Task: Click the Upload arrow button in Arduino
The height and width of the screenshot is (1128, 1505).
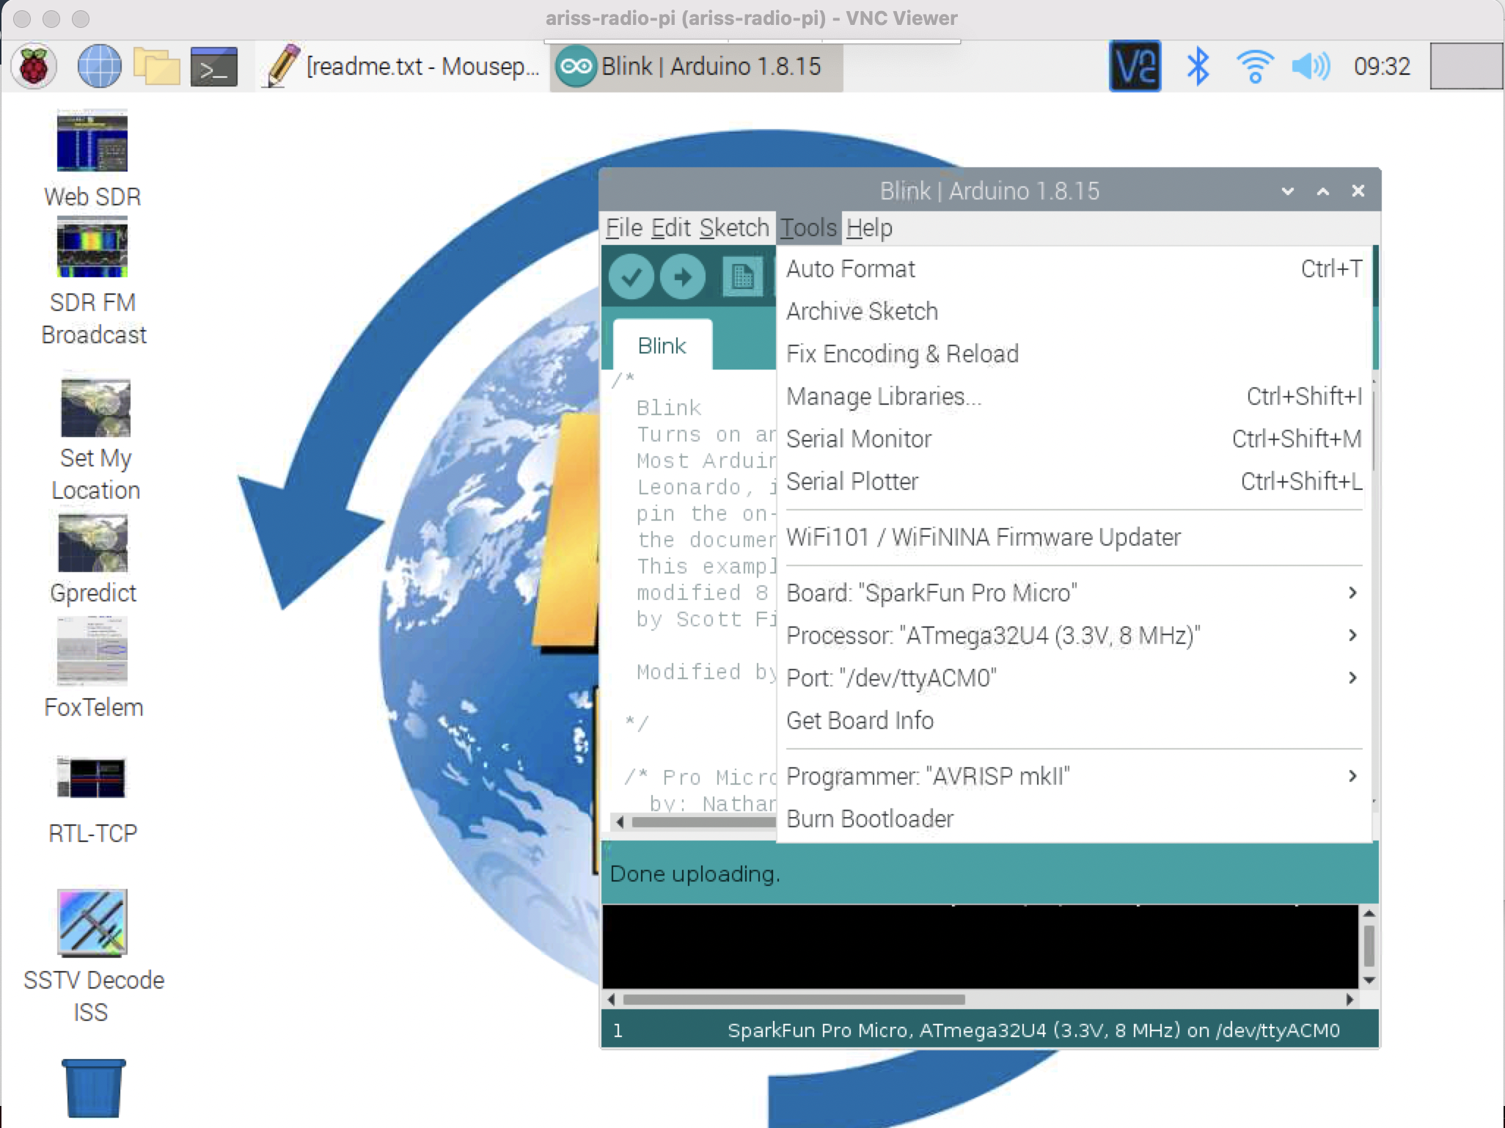Action: (682, 277)
